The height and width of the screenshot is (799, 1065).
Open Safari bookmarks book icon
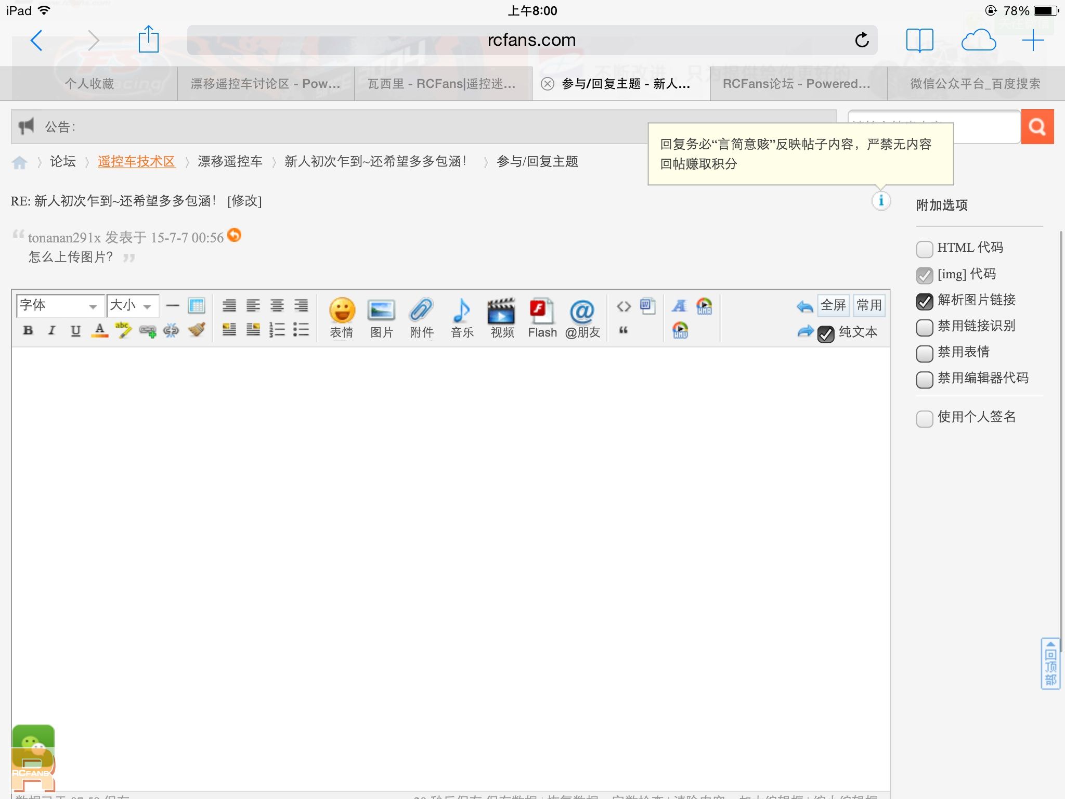(x=919, y=40)
